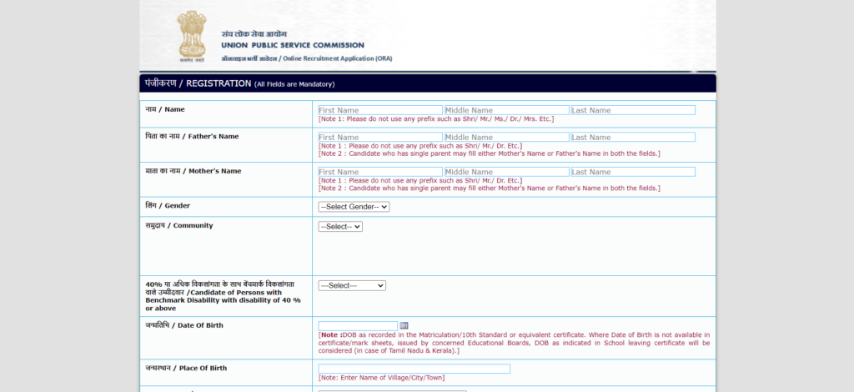This screenshot has width=854, height=392.
Task: Click the Name Last Name field
Action: coord(633,110)
